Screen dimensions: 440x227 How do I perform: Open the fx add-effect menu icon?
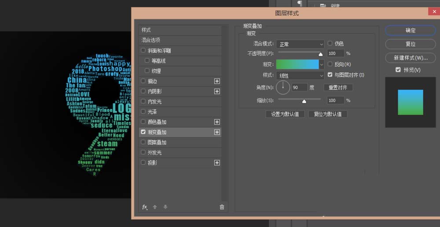(x=145, y=207)
